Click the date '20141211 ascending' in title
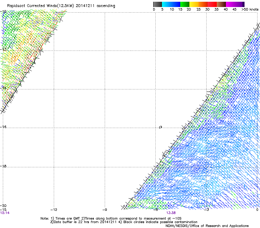 point(95,6)
